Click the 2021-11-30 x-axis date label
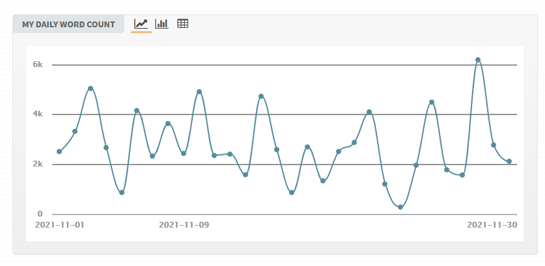The image size is (545, 266). [x=492, y=225]
